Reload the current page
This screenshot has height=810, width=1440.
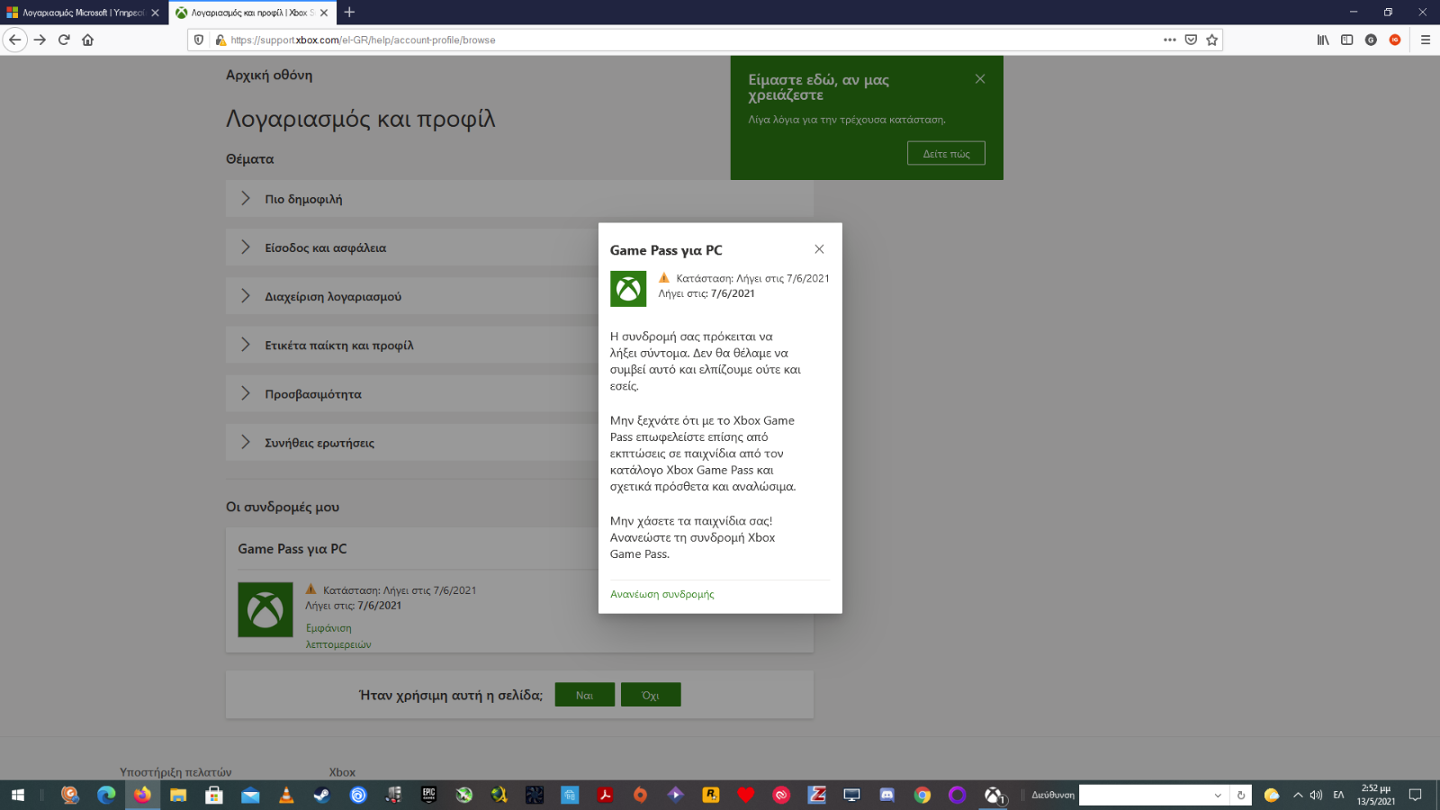(64, 40)
